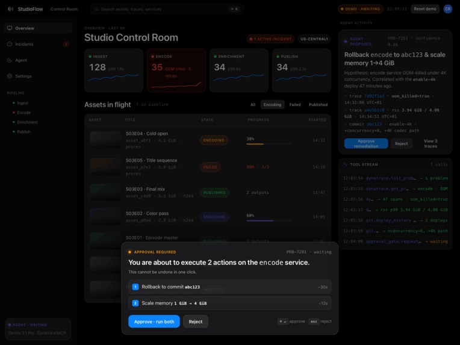Open the Agent page
Screen dimensions: 460x345
38,60
